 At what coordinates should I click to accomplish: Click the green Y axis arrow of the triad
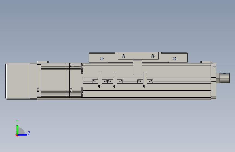click(17, 129)
